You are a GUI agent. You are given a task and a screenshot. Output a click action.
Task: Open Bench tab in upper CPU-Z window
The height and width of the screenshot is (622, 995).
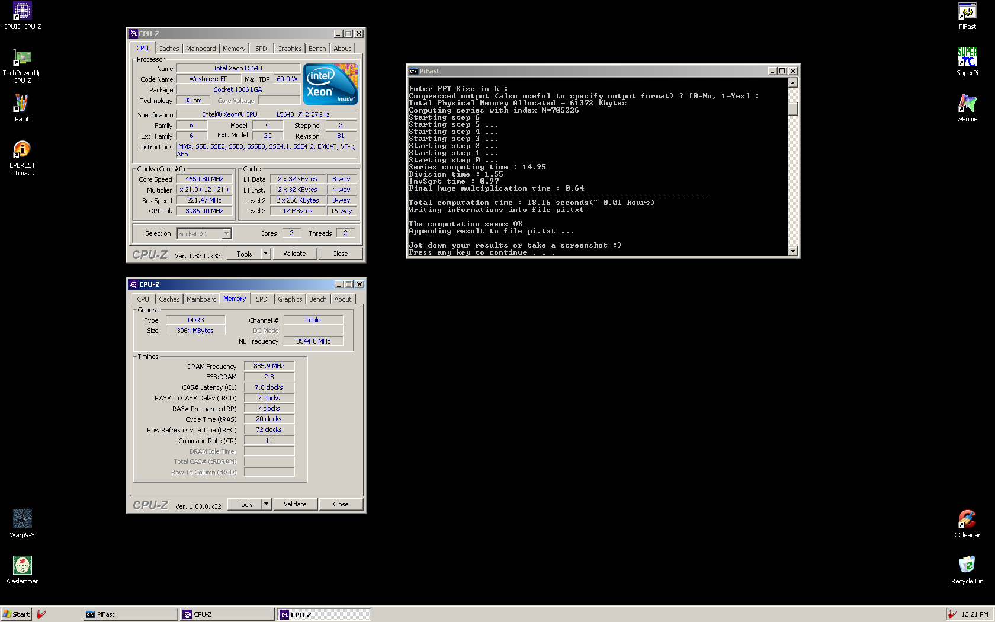coord(317,49)
